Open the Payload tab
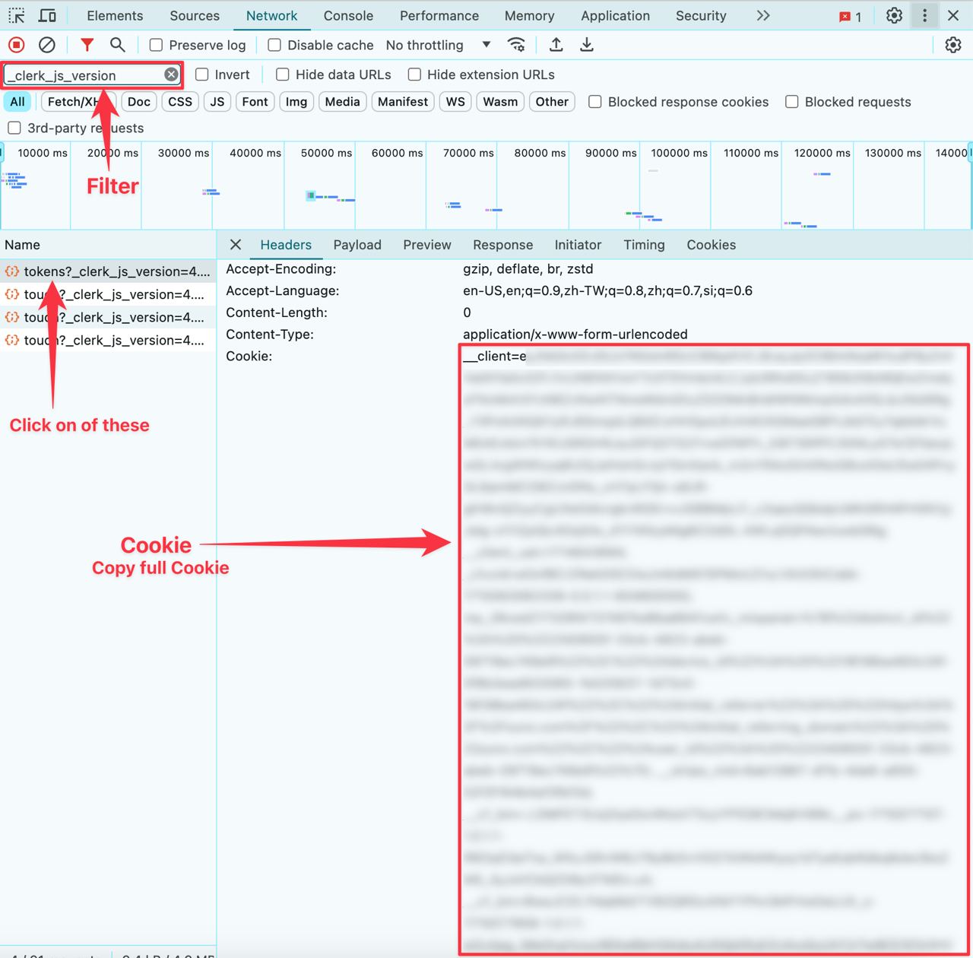 coord(357,245)
